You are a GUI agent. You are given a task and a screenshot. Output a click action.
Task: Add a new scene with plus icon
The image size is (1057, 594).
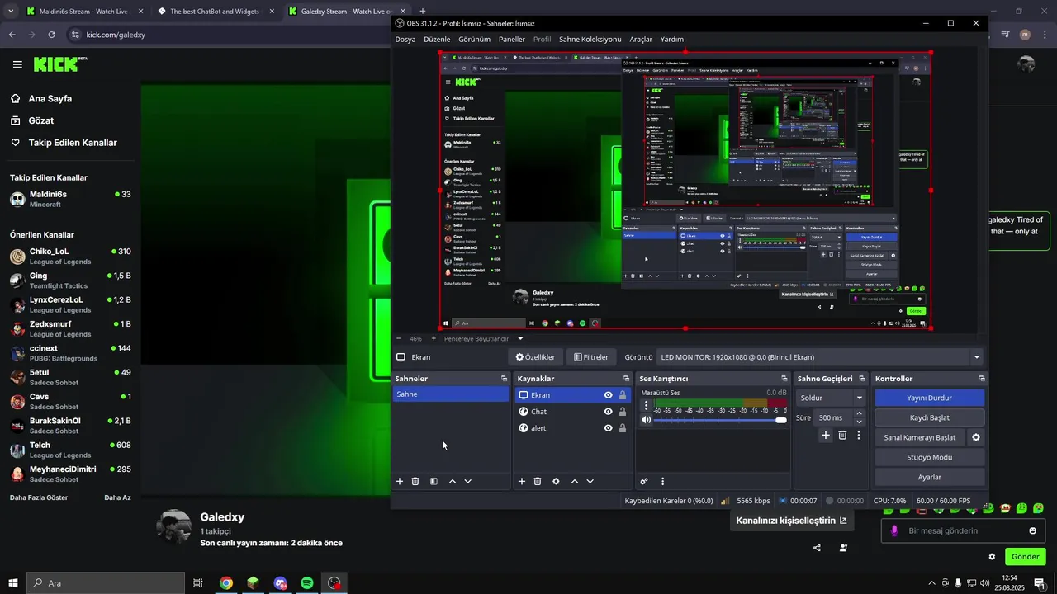pyautogui.click(x=400, y=481)
